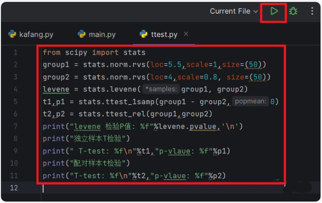Click line number 5 in the gutter
The image size is (322, 203).
(x=15, y=102)
